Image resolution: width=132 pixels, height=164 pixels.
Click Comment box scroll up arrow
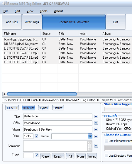click(89, 143)
